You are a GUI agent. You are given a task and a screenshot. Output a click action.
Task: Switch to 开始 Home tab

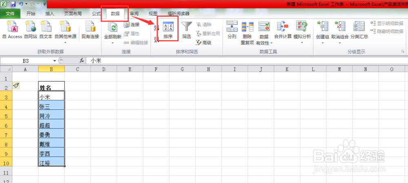coord(31,14)
